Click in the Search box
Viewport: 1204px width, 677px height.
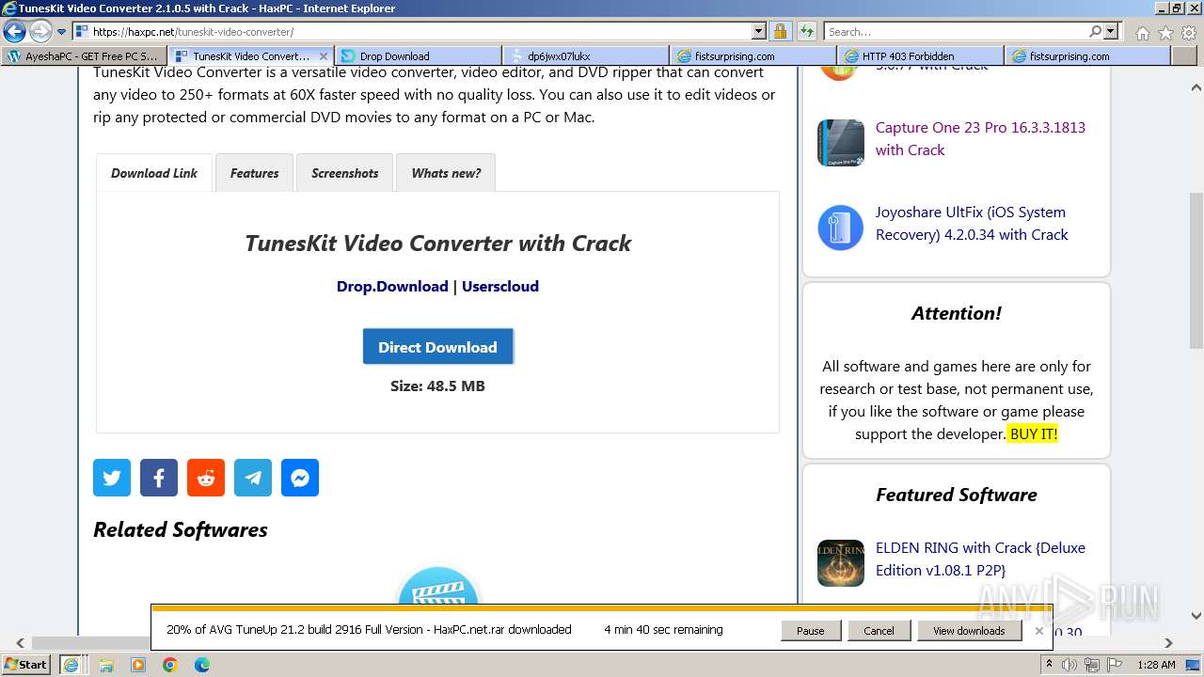[x=955, y=31]
